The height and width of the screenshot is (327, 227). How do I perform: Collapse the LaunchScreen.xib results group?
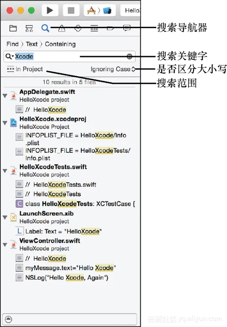(x=5, y=217)
